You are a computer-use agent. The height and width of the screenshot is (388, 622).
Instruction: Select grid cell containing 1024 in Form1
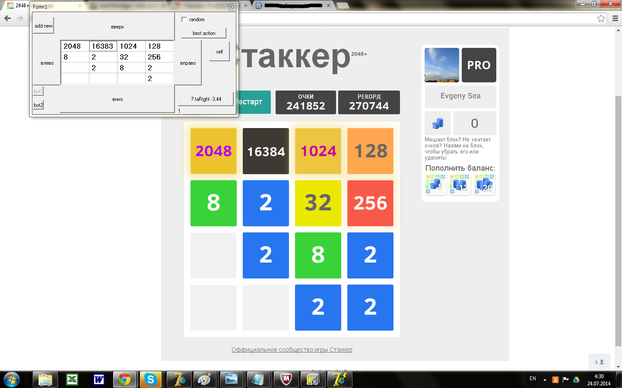point(131,46)
